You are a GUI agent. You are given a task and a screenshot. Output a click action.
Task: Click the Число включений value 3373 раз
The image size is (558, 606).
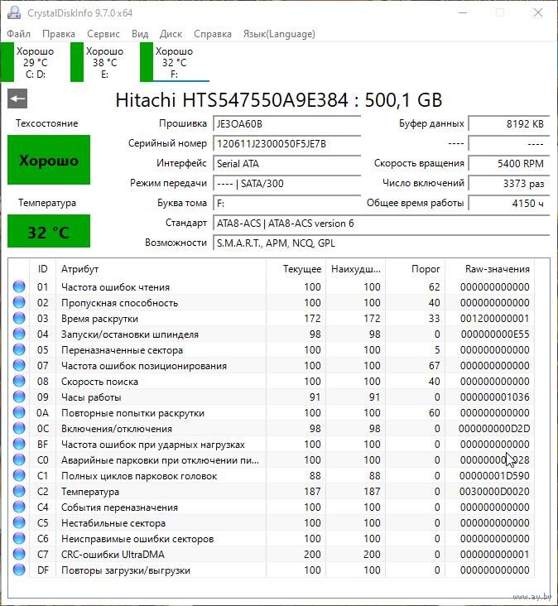(x=508, y=183)
